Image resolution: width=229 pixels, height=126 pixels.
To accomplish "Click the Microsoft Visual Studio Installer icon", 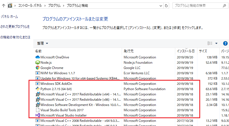I will pyautogui.click(x=38, y=115).
